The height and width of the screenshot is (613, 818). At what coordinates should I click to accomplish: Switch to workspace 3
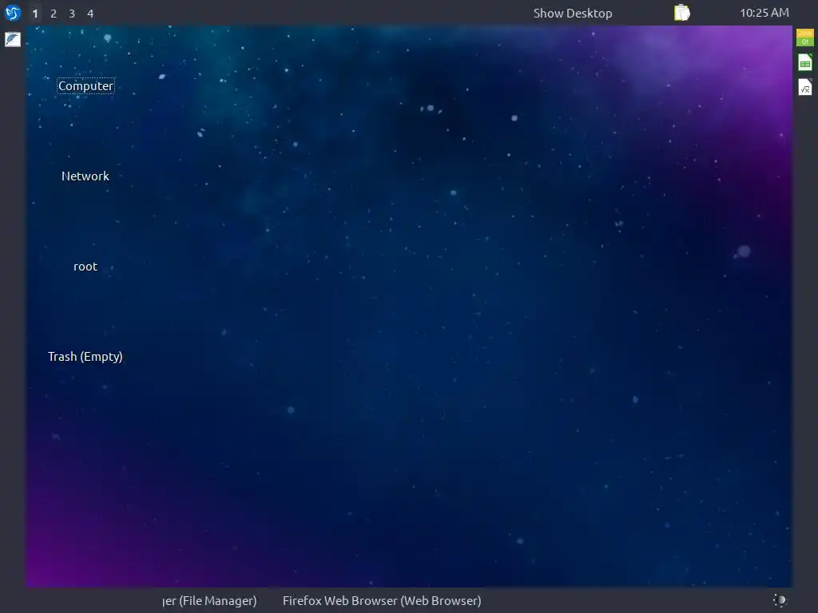coord(72,14)
